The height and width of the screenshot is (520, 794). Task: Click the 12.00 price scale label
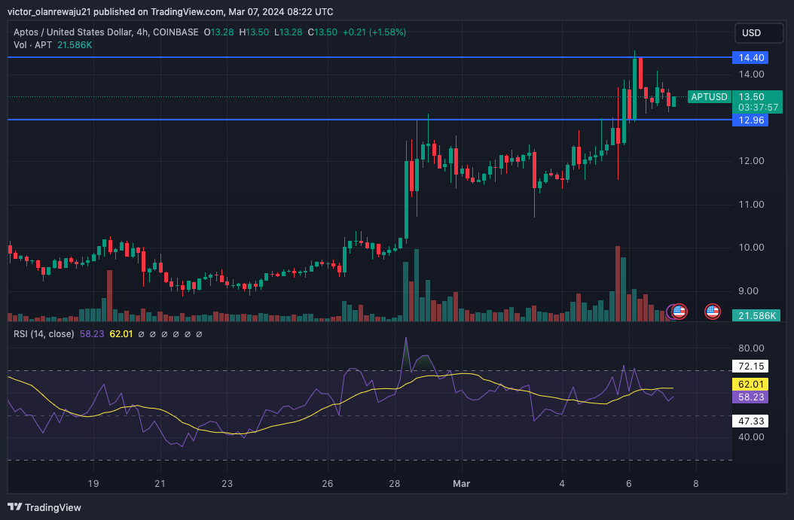[x=752, y=161]
